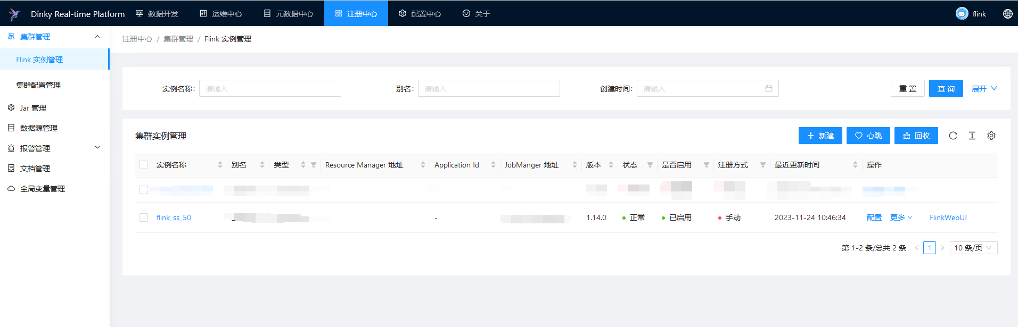Click the Dinky logo icon
This screenshot has height=327, width=1018.
[14, 14]
